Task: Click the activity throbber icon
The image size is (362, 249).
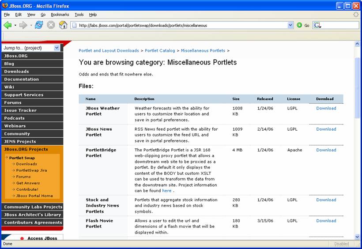Action: pyautogui.click(x=356, y=15)
